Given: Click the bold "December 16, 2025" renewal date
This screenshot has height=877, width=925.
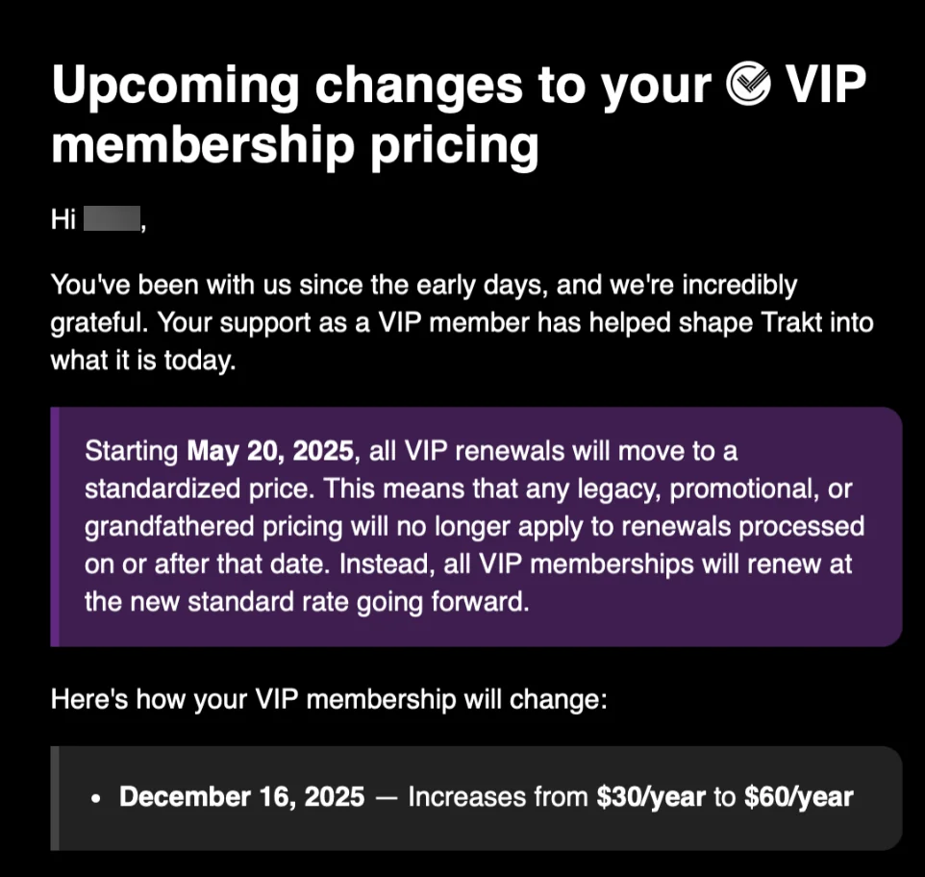Looking at the screenshot, I should 241,797.
